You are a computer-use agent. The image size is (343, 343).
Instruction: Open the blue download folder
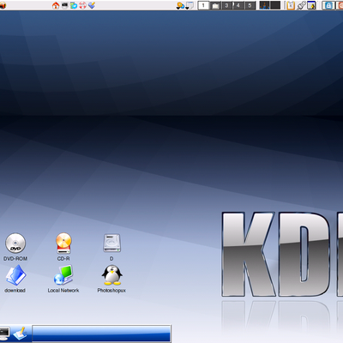pos(15,279)
